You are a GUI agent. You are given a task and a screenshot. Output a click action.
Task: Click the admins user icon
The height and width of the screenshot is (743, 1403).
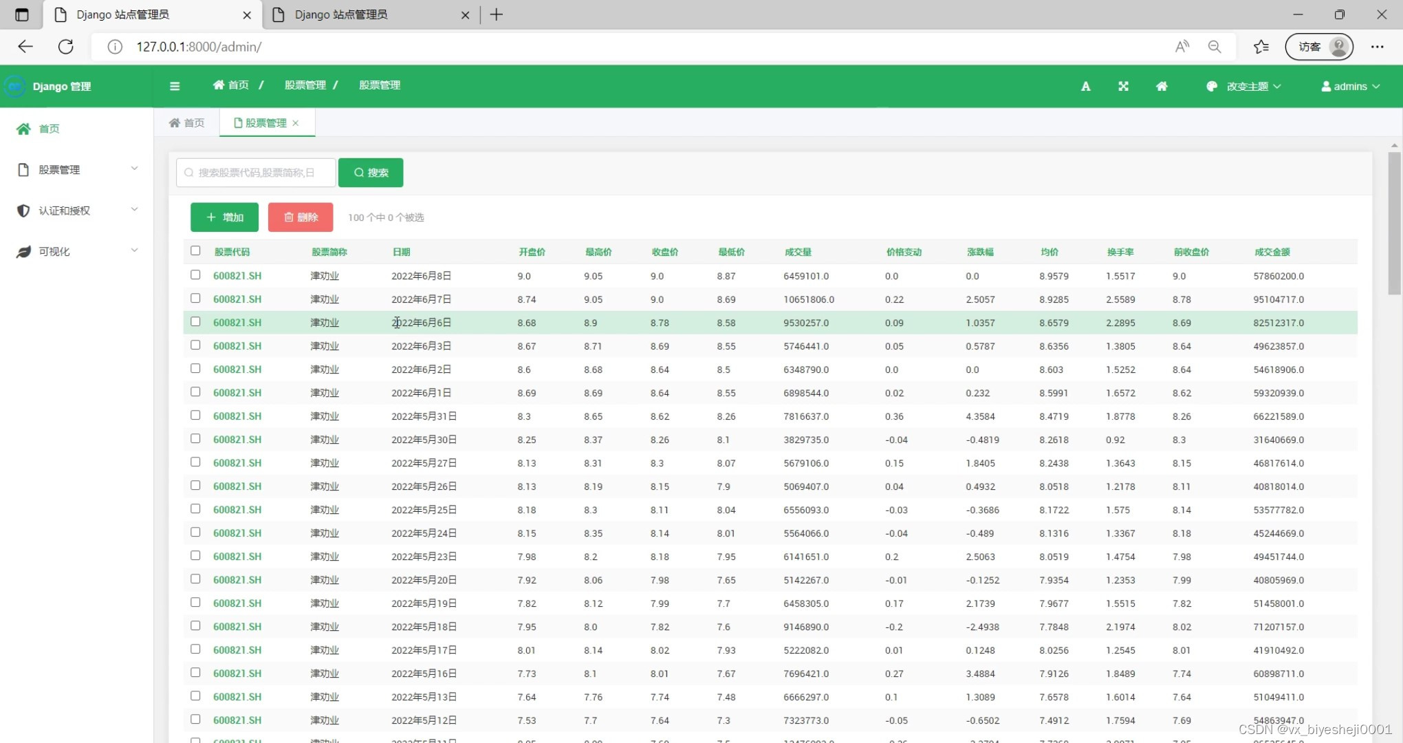point(1326,87)
